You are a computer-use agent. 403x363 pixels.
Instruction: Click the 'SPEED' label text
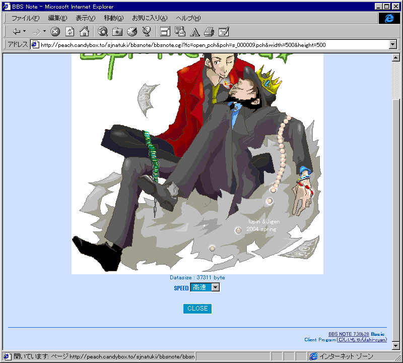[181, 288]
